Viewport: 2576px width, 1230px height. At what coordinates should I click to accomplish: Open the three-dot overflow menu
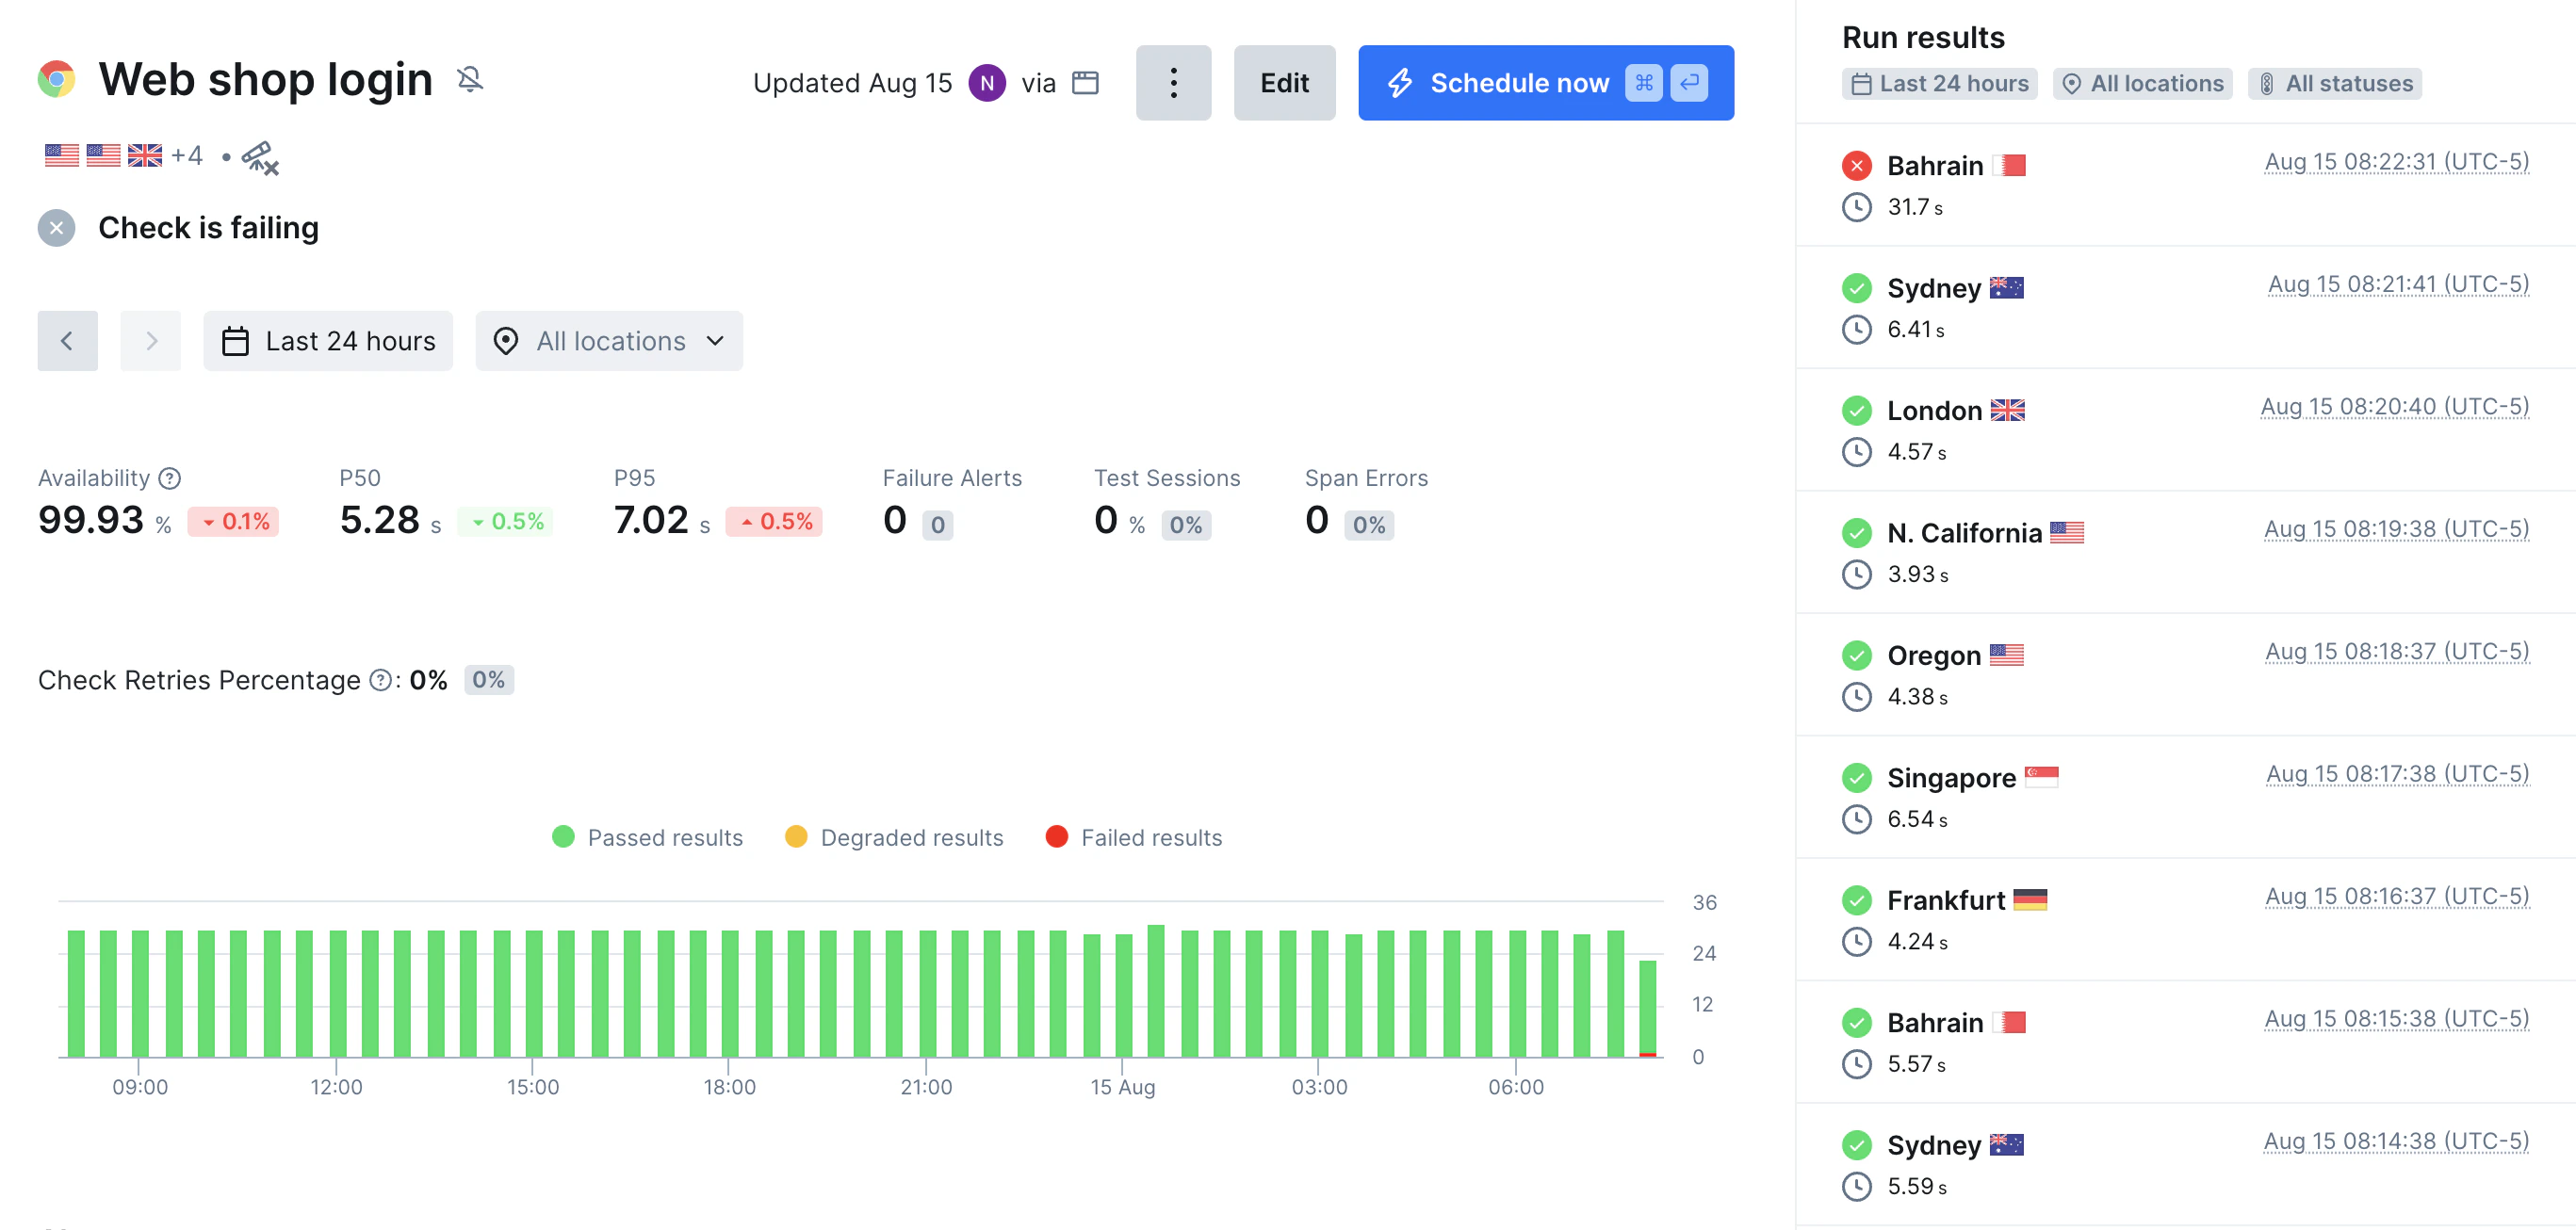click(x=1173, y=82)
